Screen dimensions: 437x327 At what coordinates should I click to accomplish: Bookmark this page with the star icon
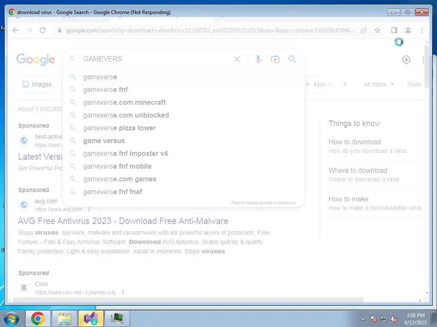click(x=377, y=30)
